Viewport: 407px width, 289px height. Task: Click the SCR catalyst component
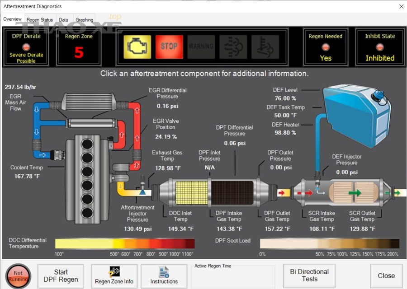pos(354,192)
